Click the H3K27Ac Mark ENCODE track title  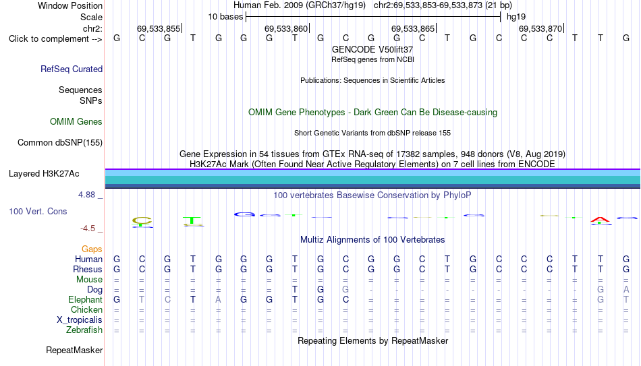click(x=372, y=164)
